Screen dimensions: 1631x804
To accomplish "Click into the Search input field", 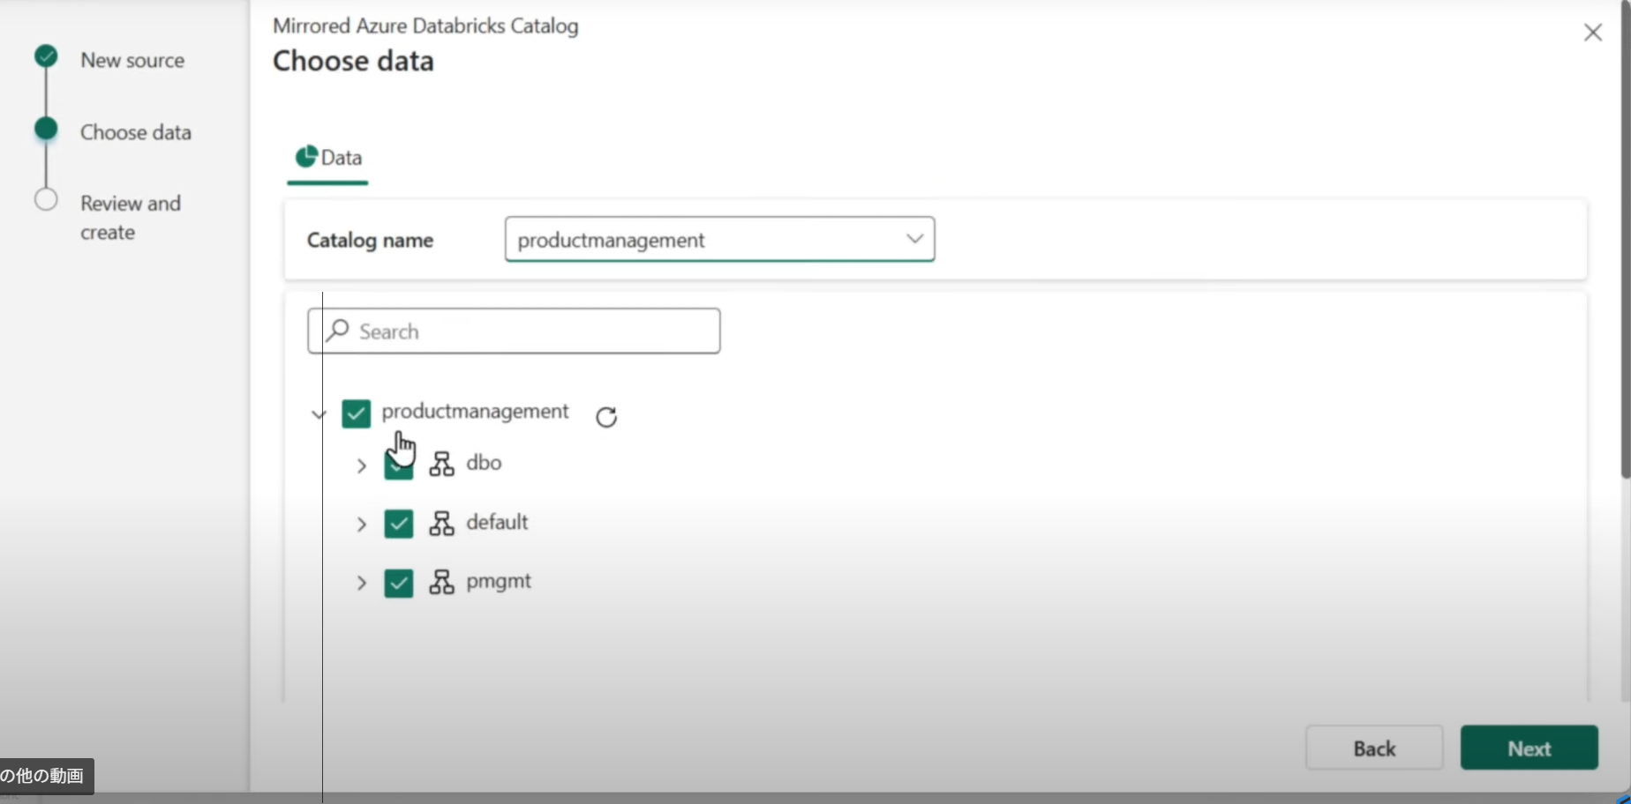I will (x=514, y=331).
